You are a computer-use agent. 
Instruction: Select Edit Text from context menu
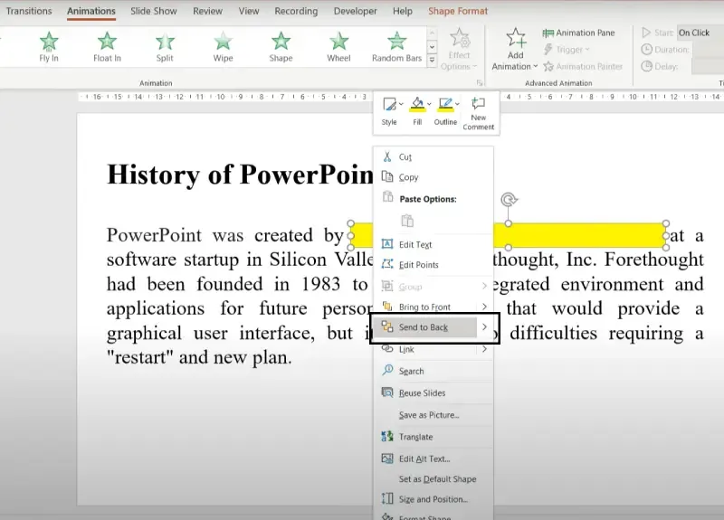coord(433,244)
